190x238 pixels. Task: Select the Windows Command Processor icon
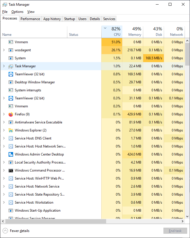point(11,170)
